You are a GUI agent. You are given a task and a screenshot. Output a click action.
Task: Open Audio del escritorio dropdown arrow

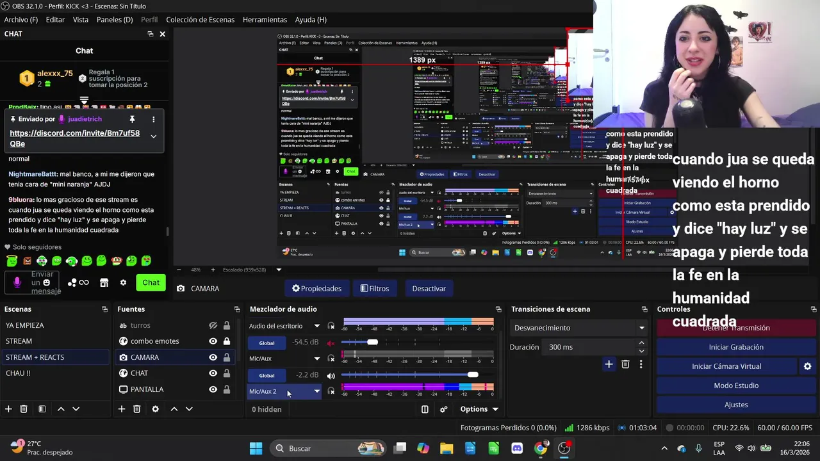[x=316, y=326]
